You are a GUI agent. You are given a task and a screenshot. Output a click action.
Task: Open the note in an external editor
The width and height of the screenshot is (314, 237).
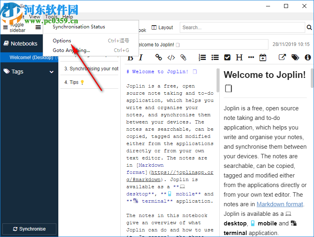pos(282,57)
